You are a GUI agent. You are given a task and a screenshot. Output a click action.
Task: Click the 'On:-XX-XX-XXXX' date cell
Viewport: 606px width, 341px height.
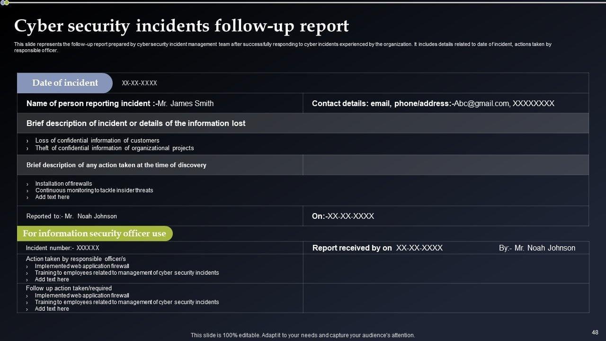pyautogui.click(x=343, y=216)
